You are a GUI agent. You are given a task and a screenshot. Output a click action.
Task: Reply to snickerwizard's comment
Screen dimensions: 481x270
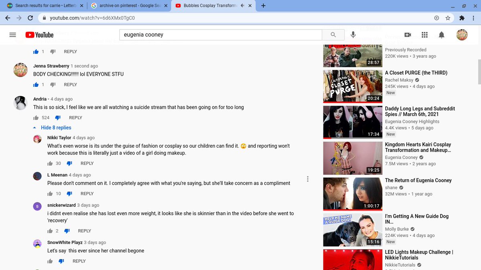click(x=85, y=231)
